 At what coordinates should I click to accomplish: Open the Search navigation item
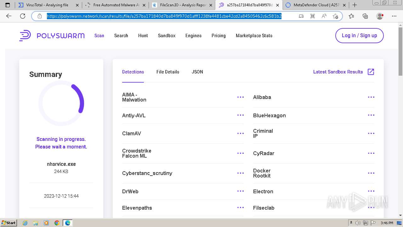pyautogui.click(x=121, y=36)
